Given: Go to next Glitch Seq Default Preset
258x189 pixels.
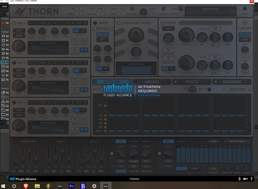Looking at the screenshot, I should point(249,89).
